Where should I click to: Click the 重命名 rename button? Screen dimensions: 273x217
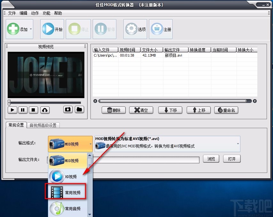[x=226, y=110]
